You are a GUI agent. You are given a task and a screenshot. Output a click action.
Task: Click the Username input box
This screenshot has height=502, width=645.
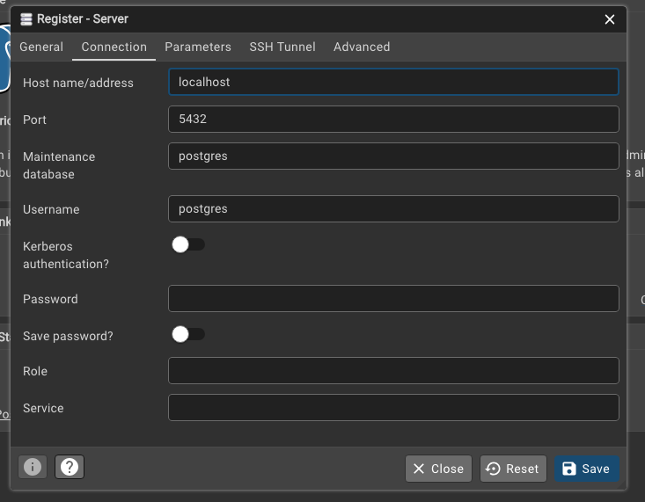[x=392, y=209]
